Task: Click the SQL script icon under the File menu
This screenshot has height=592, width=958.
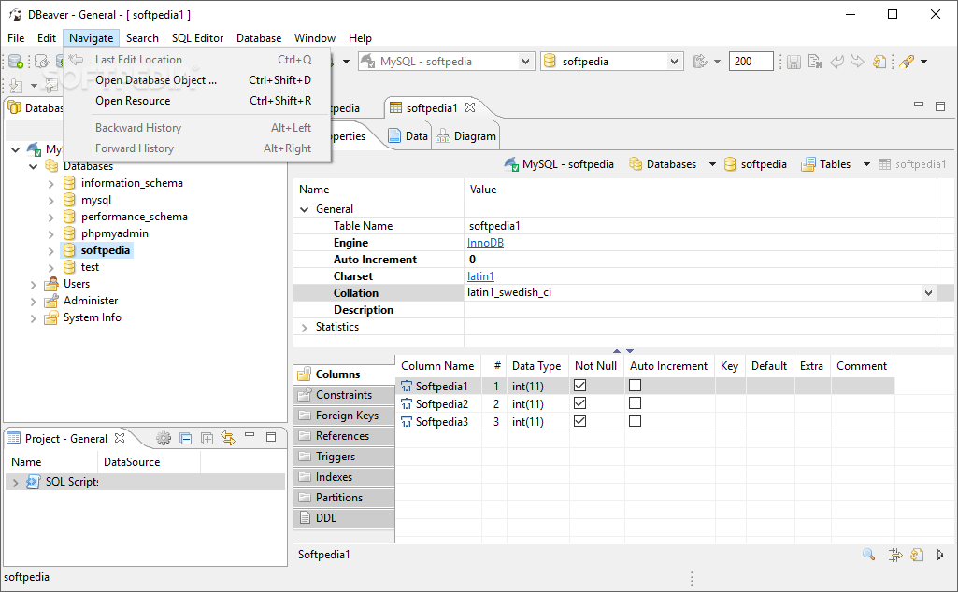Action: 15,86
